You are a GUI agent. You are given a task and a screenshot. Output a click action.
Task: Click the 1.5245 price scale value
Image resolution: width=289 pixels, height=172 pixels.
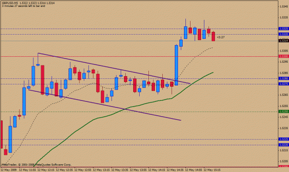pos(283,117)
